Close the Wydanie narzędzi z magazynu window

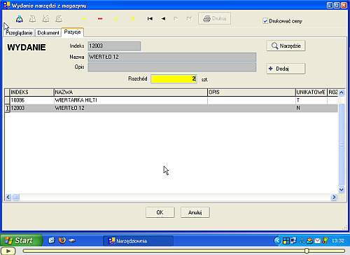coord(344,5)
